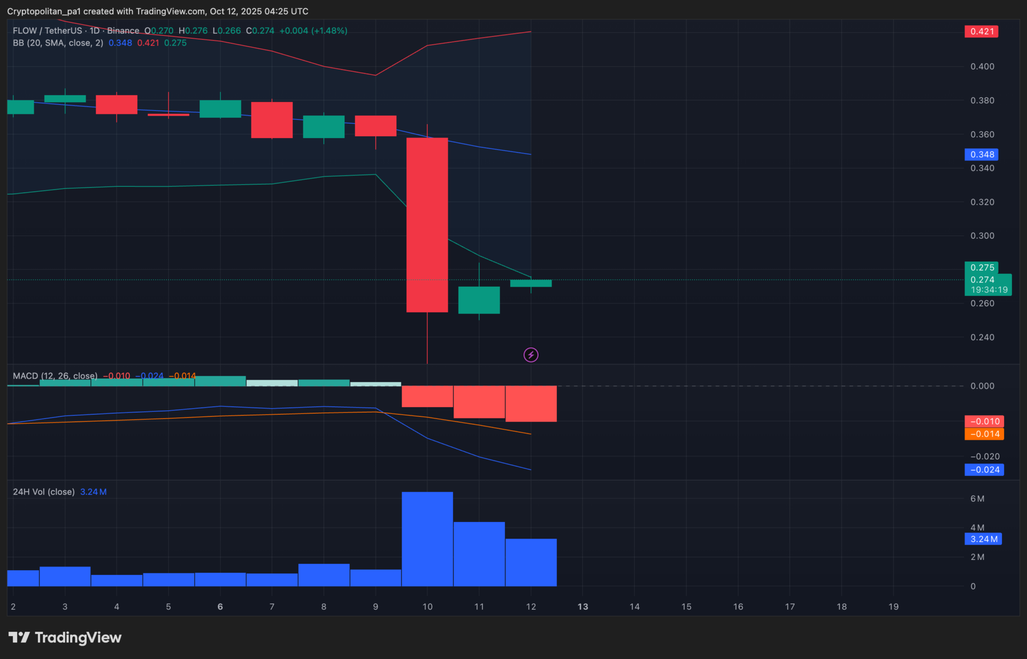
Task: Click the bold date label 13 on time axis
Action: [x=583, y=607]
